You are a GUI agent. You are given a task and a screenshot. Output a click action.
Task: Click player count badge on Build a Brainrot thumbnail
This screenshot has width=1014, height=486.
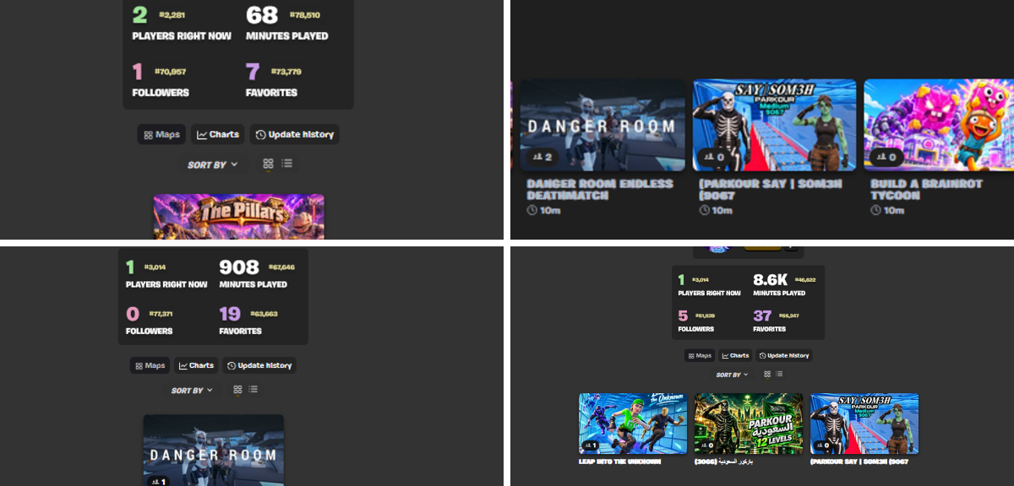point(887,157)
